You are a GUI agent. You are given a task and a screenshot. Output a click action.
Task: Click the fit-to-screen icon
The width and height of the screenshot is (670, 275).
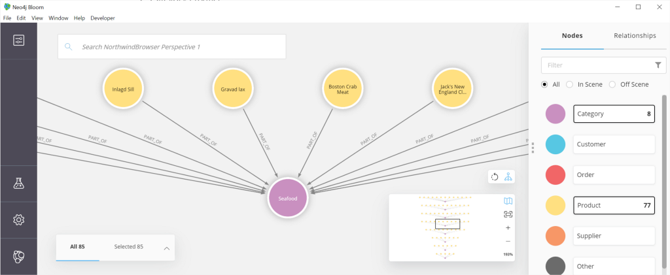click(x=508, y=214)
